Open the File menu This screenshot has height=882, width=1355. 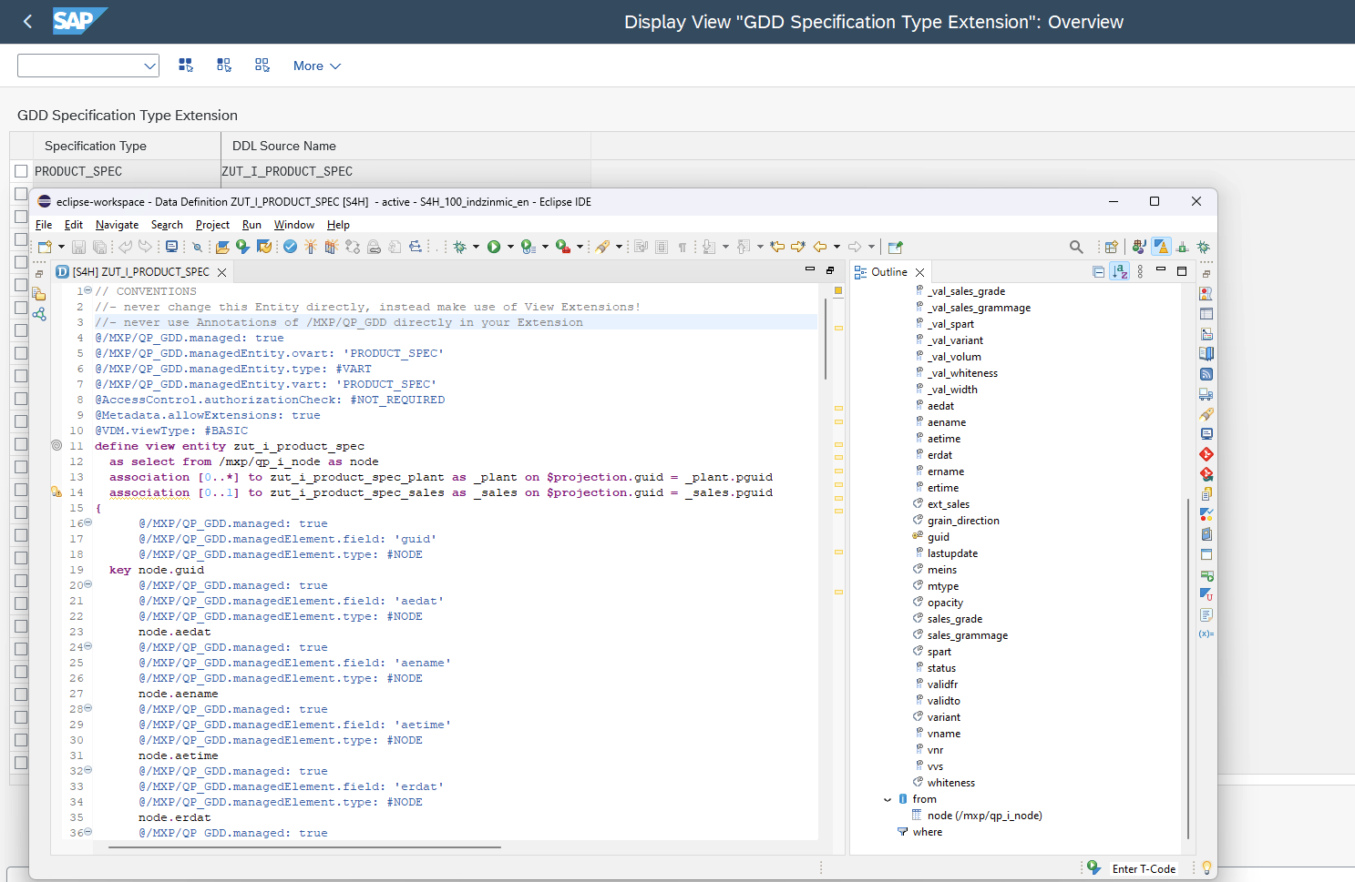coord(44,225)
